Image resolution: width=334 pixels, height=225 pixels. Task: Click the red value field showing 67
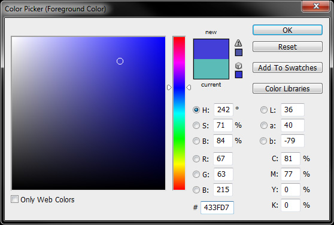[223, 159]
